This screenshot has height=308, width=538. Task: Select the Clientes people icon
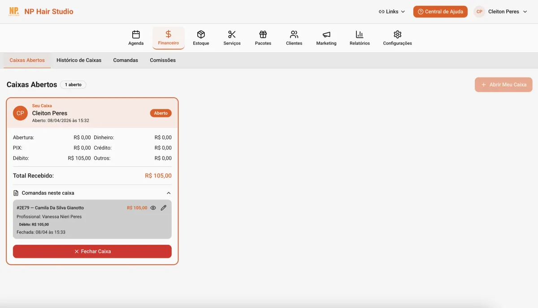tap(294, 34)
